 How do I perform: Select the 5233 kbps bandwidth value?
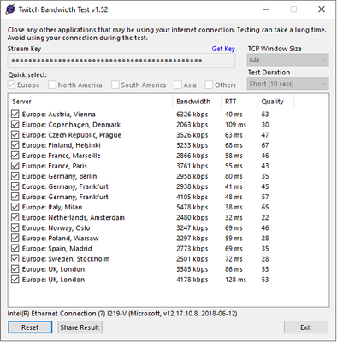(192, 145)
